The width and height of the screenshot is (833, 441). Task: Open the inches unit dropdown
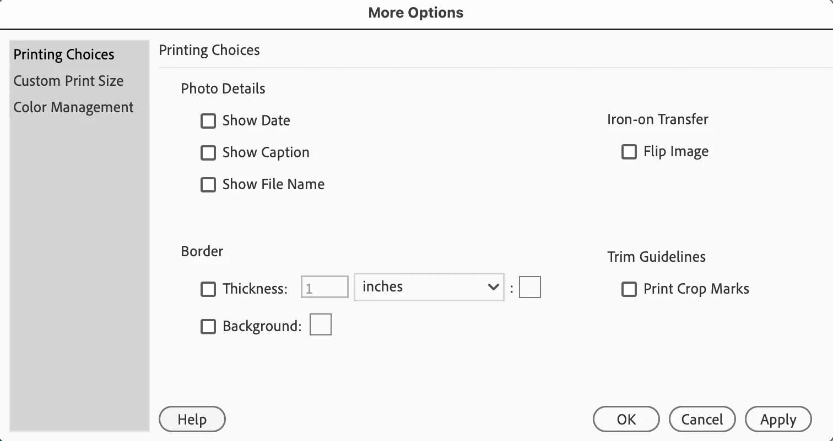pyautogui.click(x=428, y=287)
